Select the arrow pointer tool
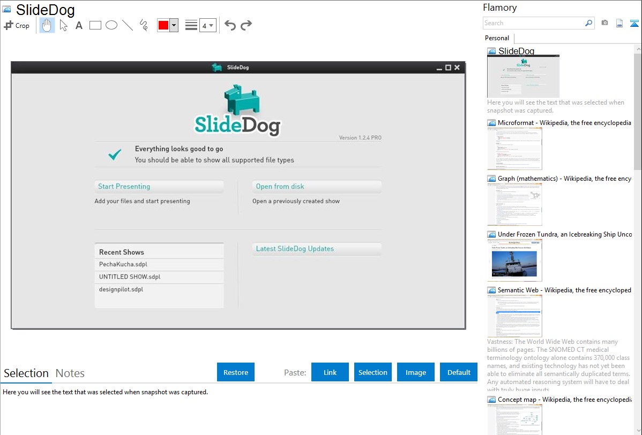This screenshot has height=435, width=642. point(63,25)
